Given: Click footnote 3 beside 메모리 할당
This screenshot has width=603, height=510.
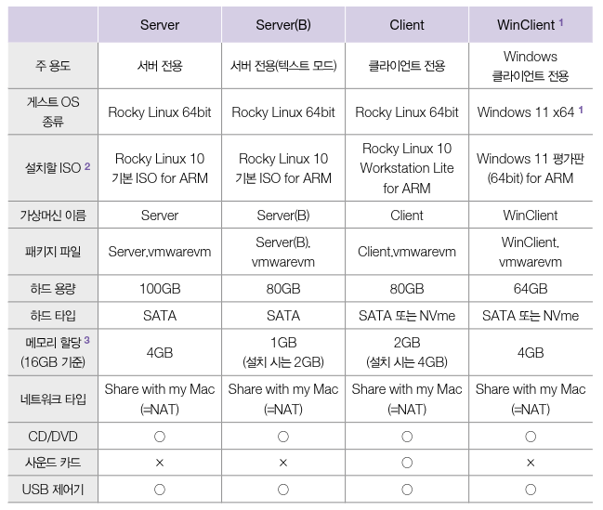Looking at the screenshot, I should coord(87,340).
